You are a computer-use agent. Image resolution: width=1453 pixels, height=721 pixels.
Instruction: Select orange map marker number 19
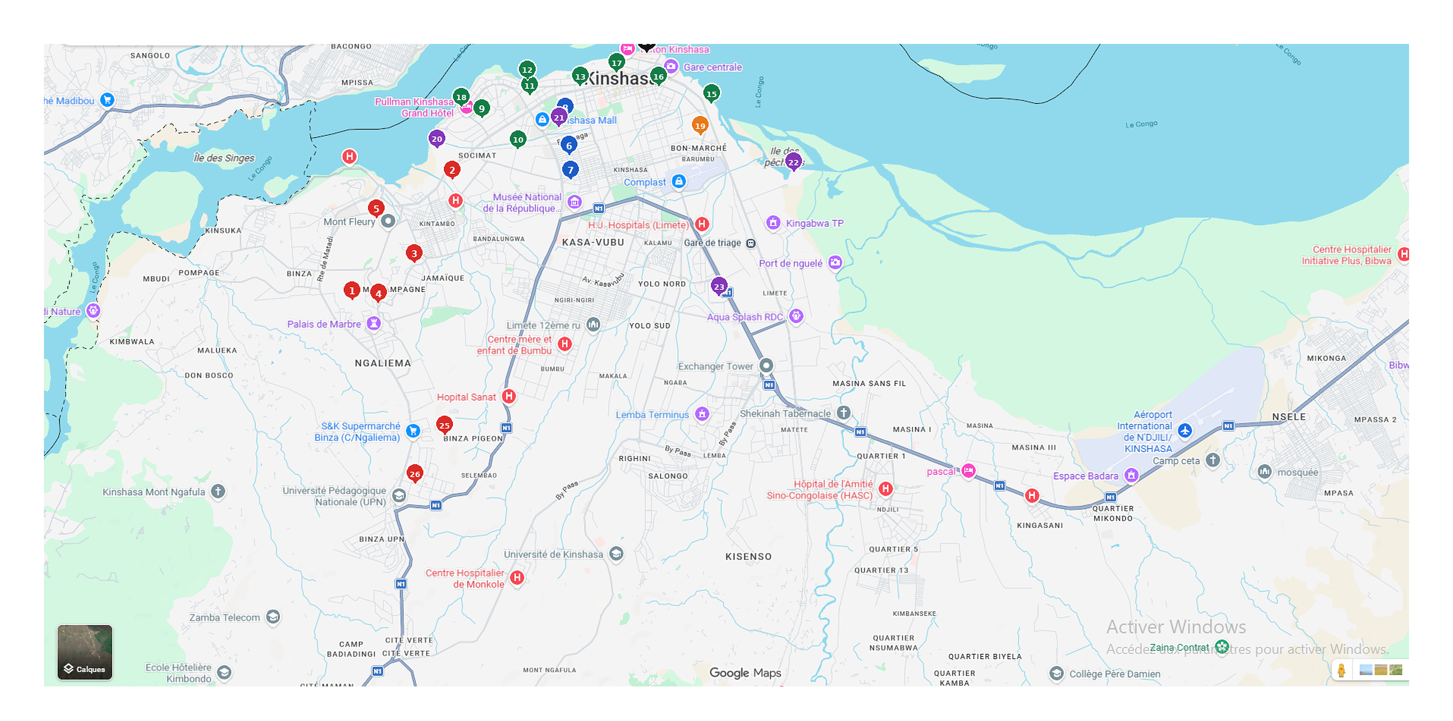700,126
